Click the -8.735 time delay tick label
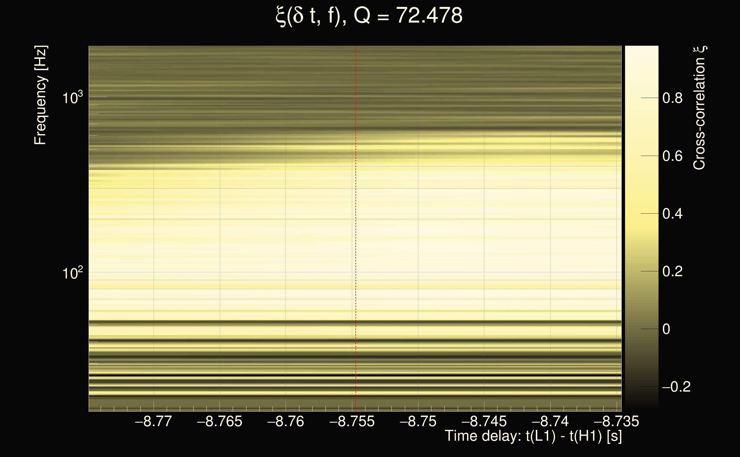 616,421
